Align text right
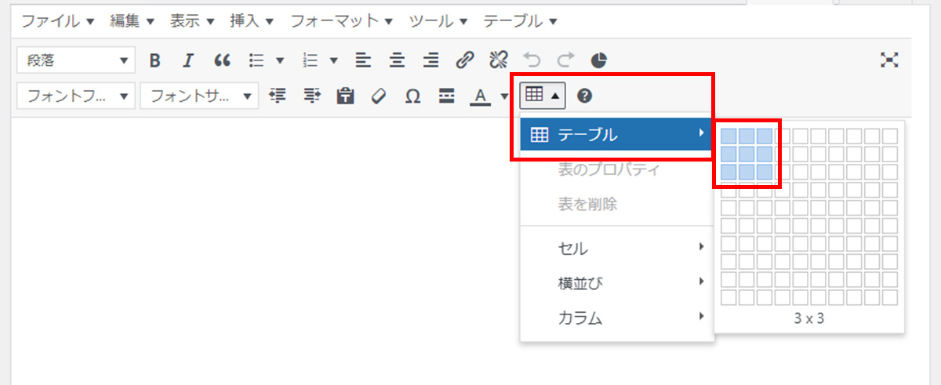Image resolution: width=941 pixels, height=385 pixels. (431, 60)
